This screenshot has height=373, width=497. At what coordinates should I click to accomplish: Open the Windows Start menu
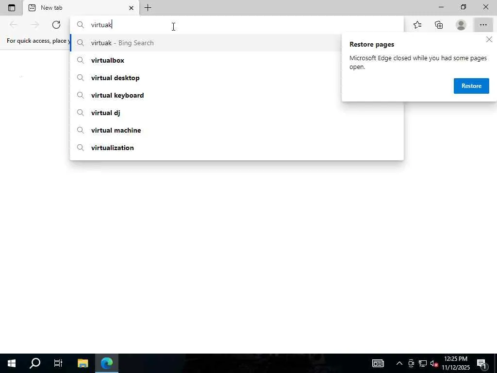click(x=12, y=363)
